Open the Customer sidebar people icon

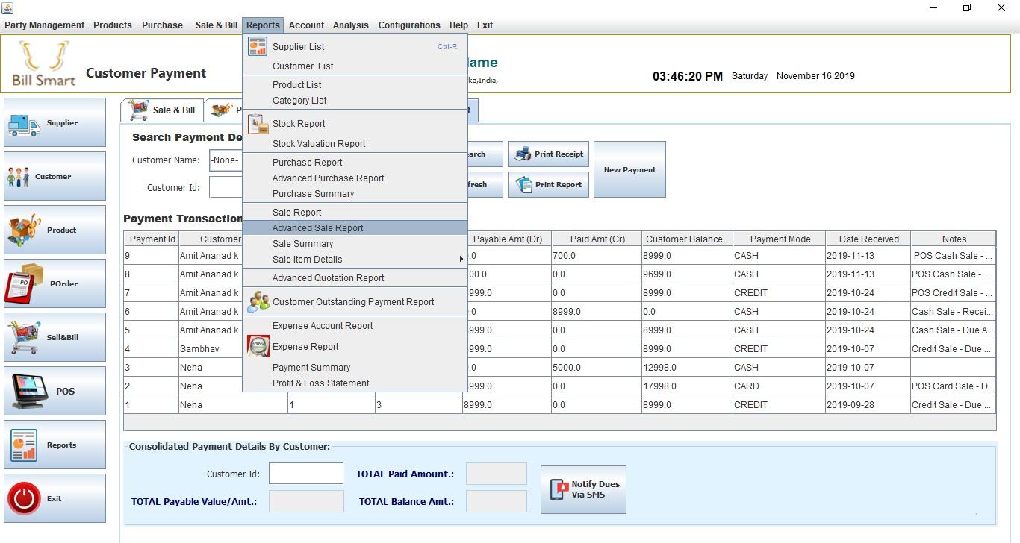pyautogui.click(x=19, y=177)
